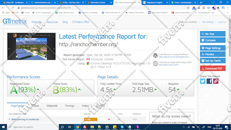Share report on Twitter icon
Screen dimensions: 231x130
click(x=203, y=81)
